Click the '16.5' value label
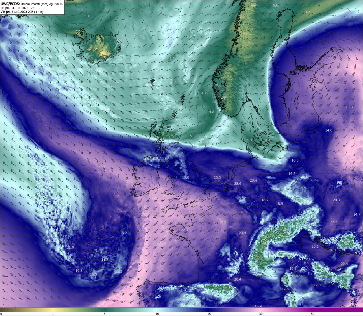This screenshot has height=316, width=363. pos(295,160)
